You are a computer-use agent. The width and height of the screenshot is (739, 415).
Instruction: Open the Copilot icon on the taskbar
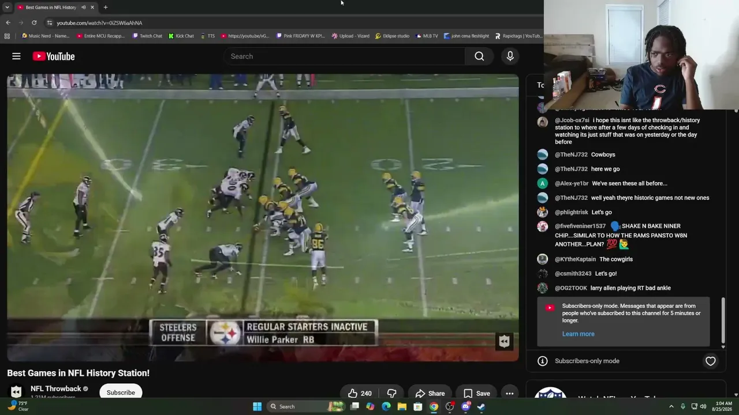(x=370, y=406)
